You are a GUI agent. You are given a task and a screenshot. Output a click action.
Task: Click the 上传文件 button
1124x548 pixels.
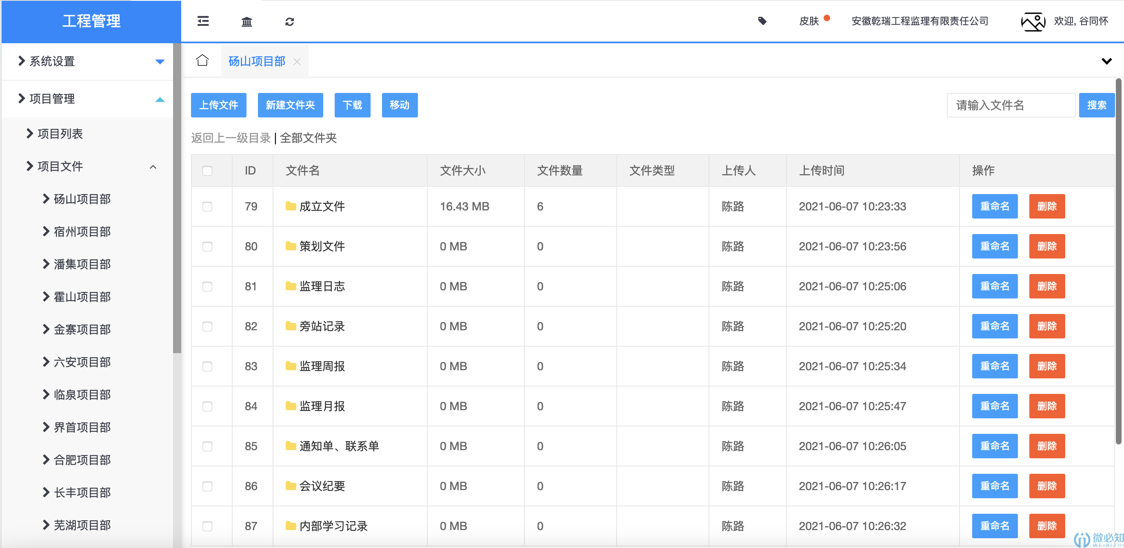[x=219, y=105]
